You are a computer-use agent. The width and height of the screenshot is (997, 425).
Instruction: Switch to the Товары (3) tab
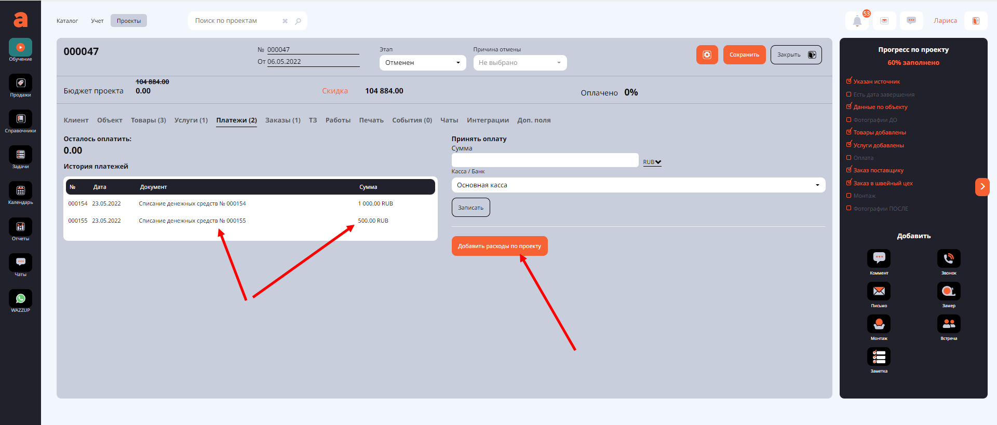click(x=148, y=120)
